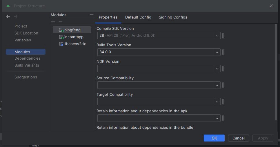Bind variable for Compile Sdk Version
Viewport: 280px width, 147px height.
[x=223, y=36]
